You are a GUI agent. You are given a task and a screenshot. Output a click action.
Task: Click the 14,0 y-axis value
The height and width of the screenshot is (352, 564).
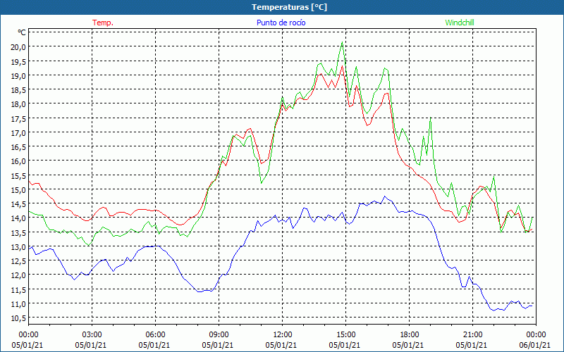click(19, 218)
